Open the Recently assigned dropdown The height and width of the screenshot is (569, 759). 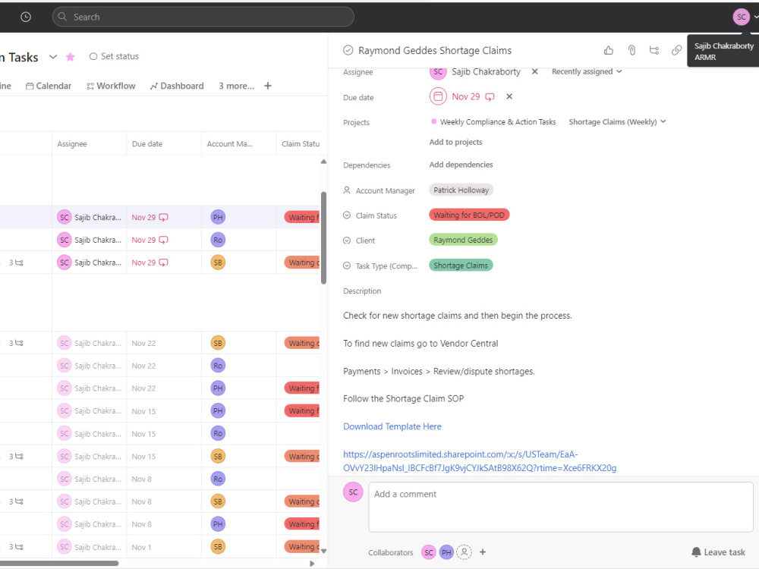[x=587, y=71]
